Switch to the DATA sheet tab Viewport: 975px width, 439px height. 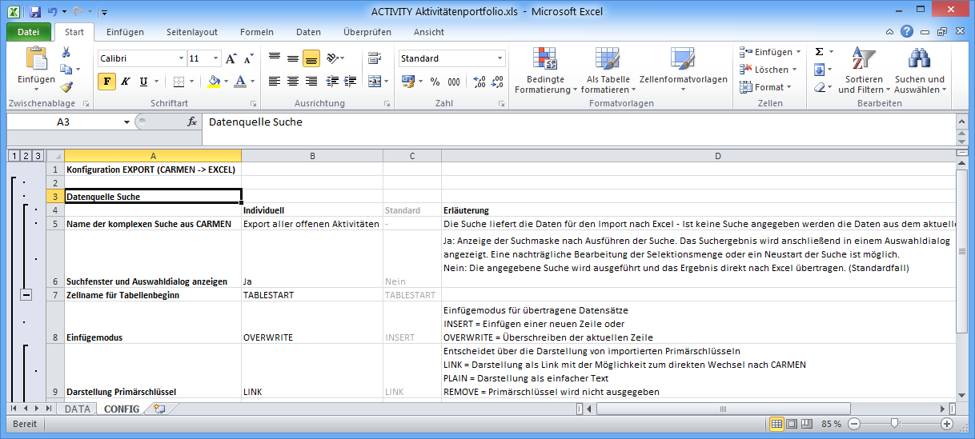click(78, 409)
